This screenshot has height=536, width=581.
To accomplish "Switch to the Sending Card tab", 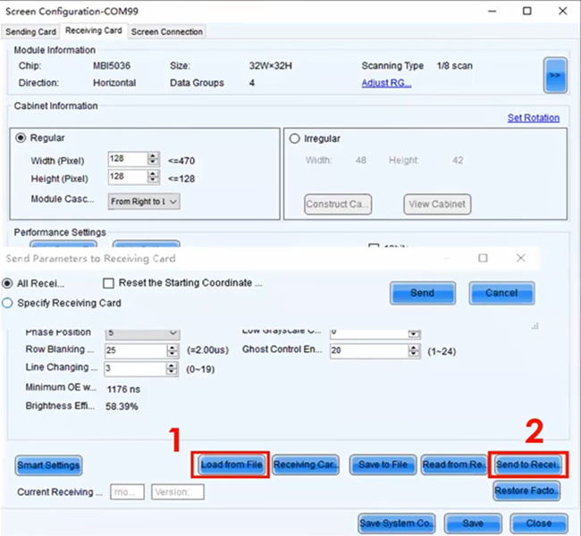I will (x=31, y=31).
